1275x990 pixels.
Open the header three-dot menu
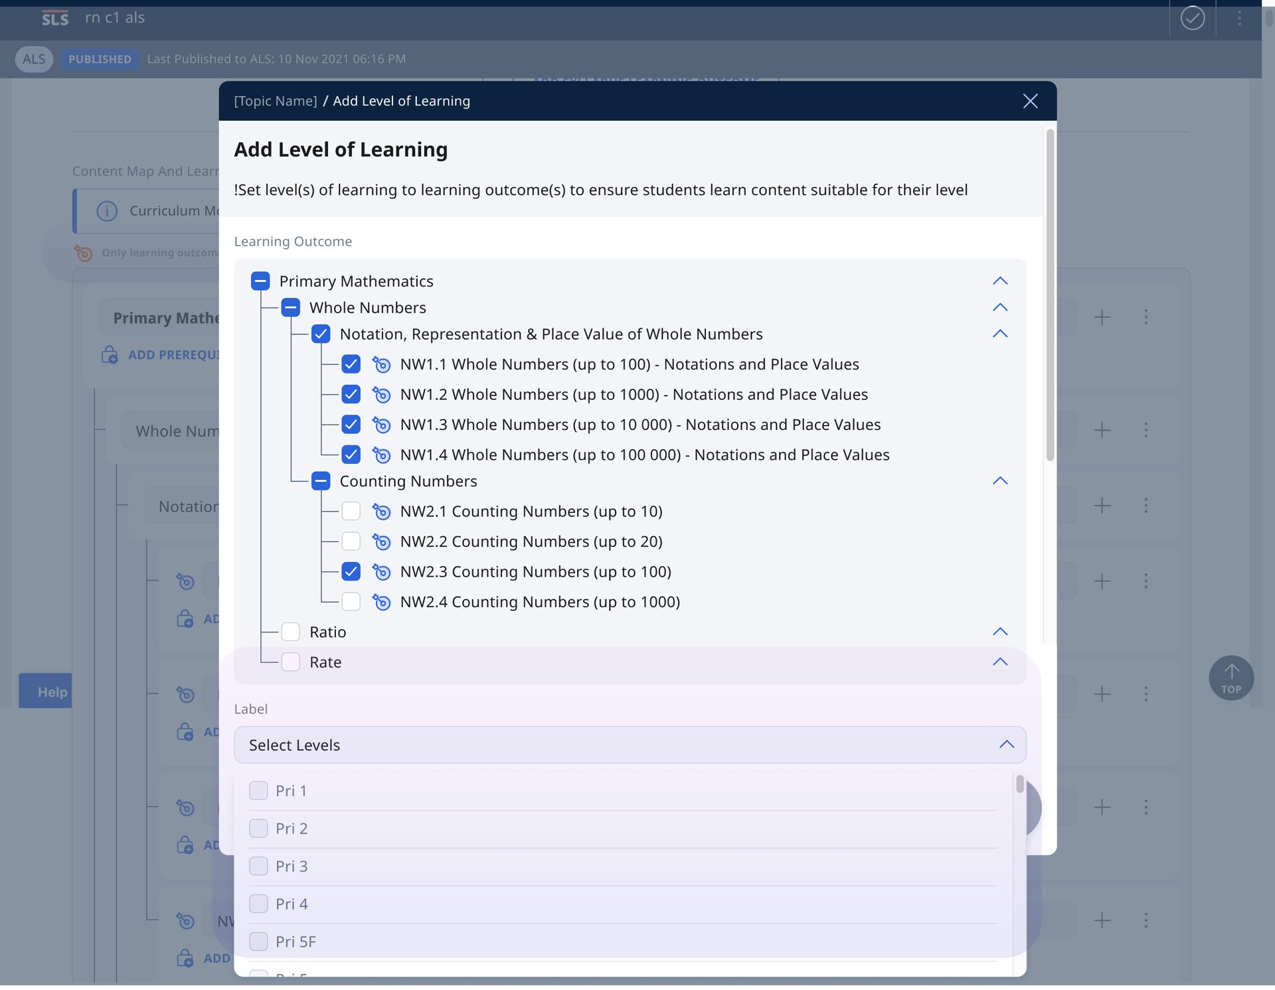pyautogui.click(x=1239, y=19)
